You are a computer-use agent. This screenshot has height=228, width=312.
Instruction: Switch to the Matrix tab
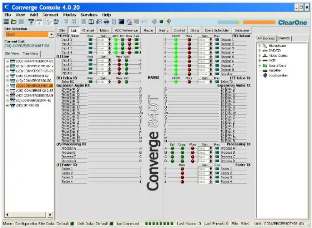pyautogui.click(x=104, y=30)
